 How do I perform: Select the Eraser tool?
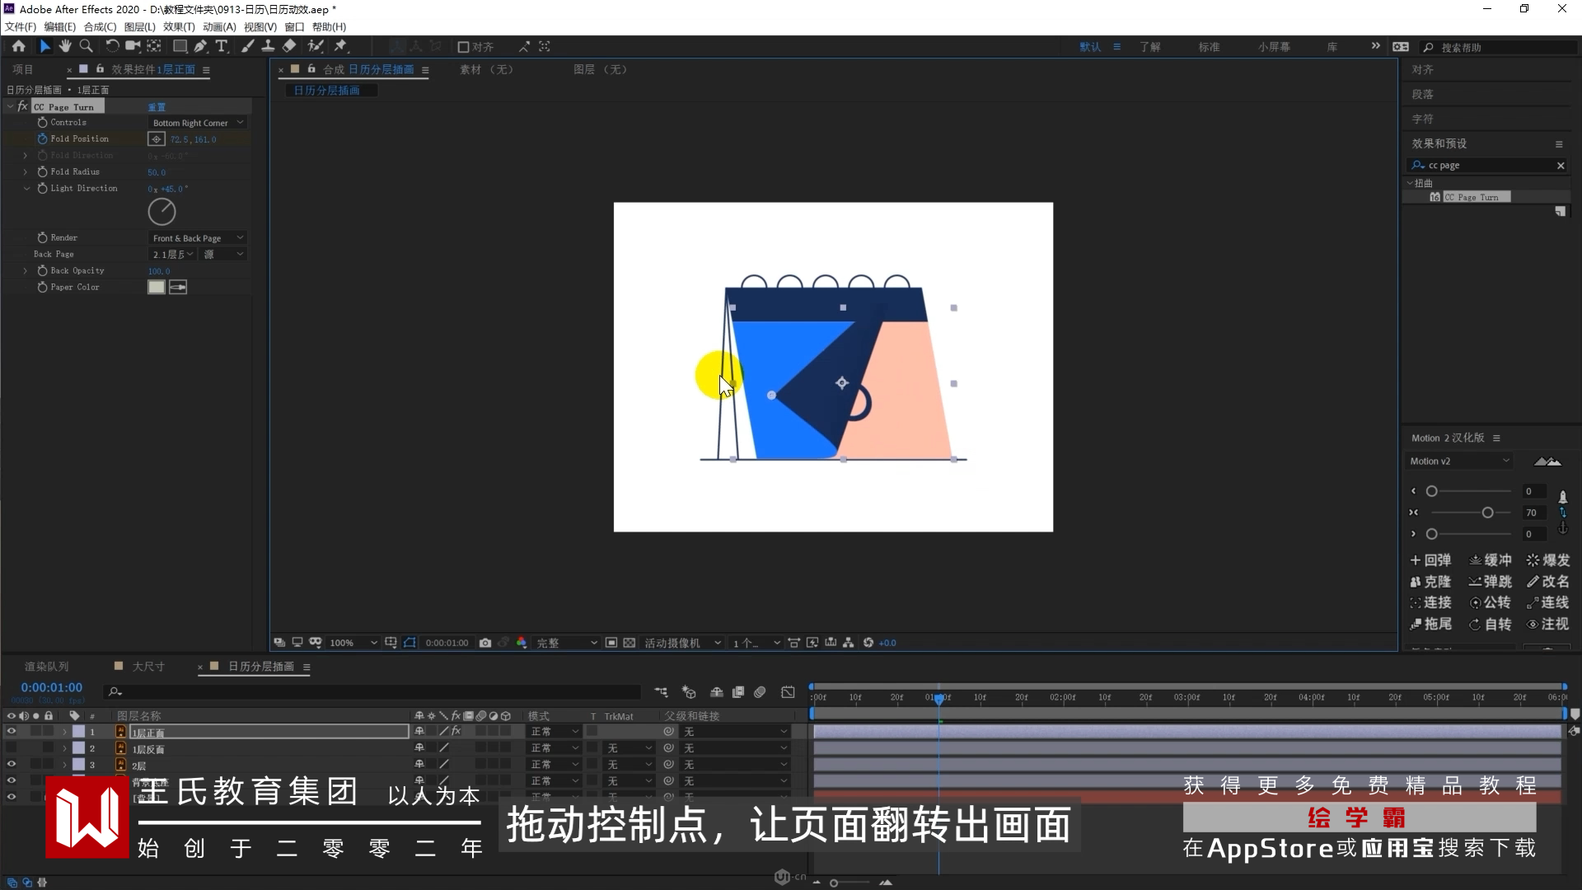tap(289, 46)
